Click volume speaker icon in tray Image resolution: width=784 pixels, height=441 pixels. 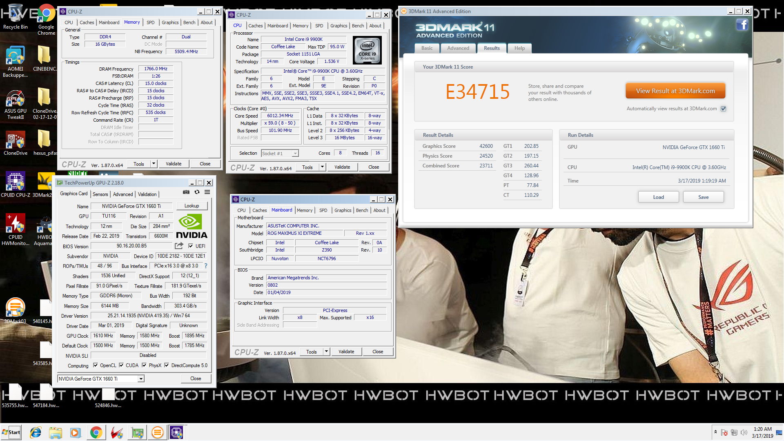click(x=744, y=432)
